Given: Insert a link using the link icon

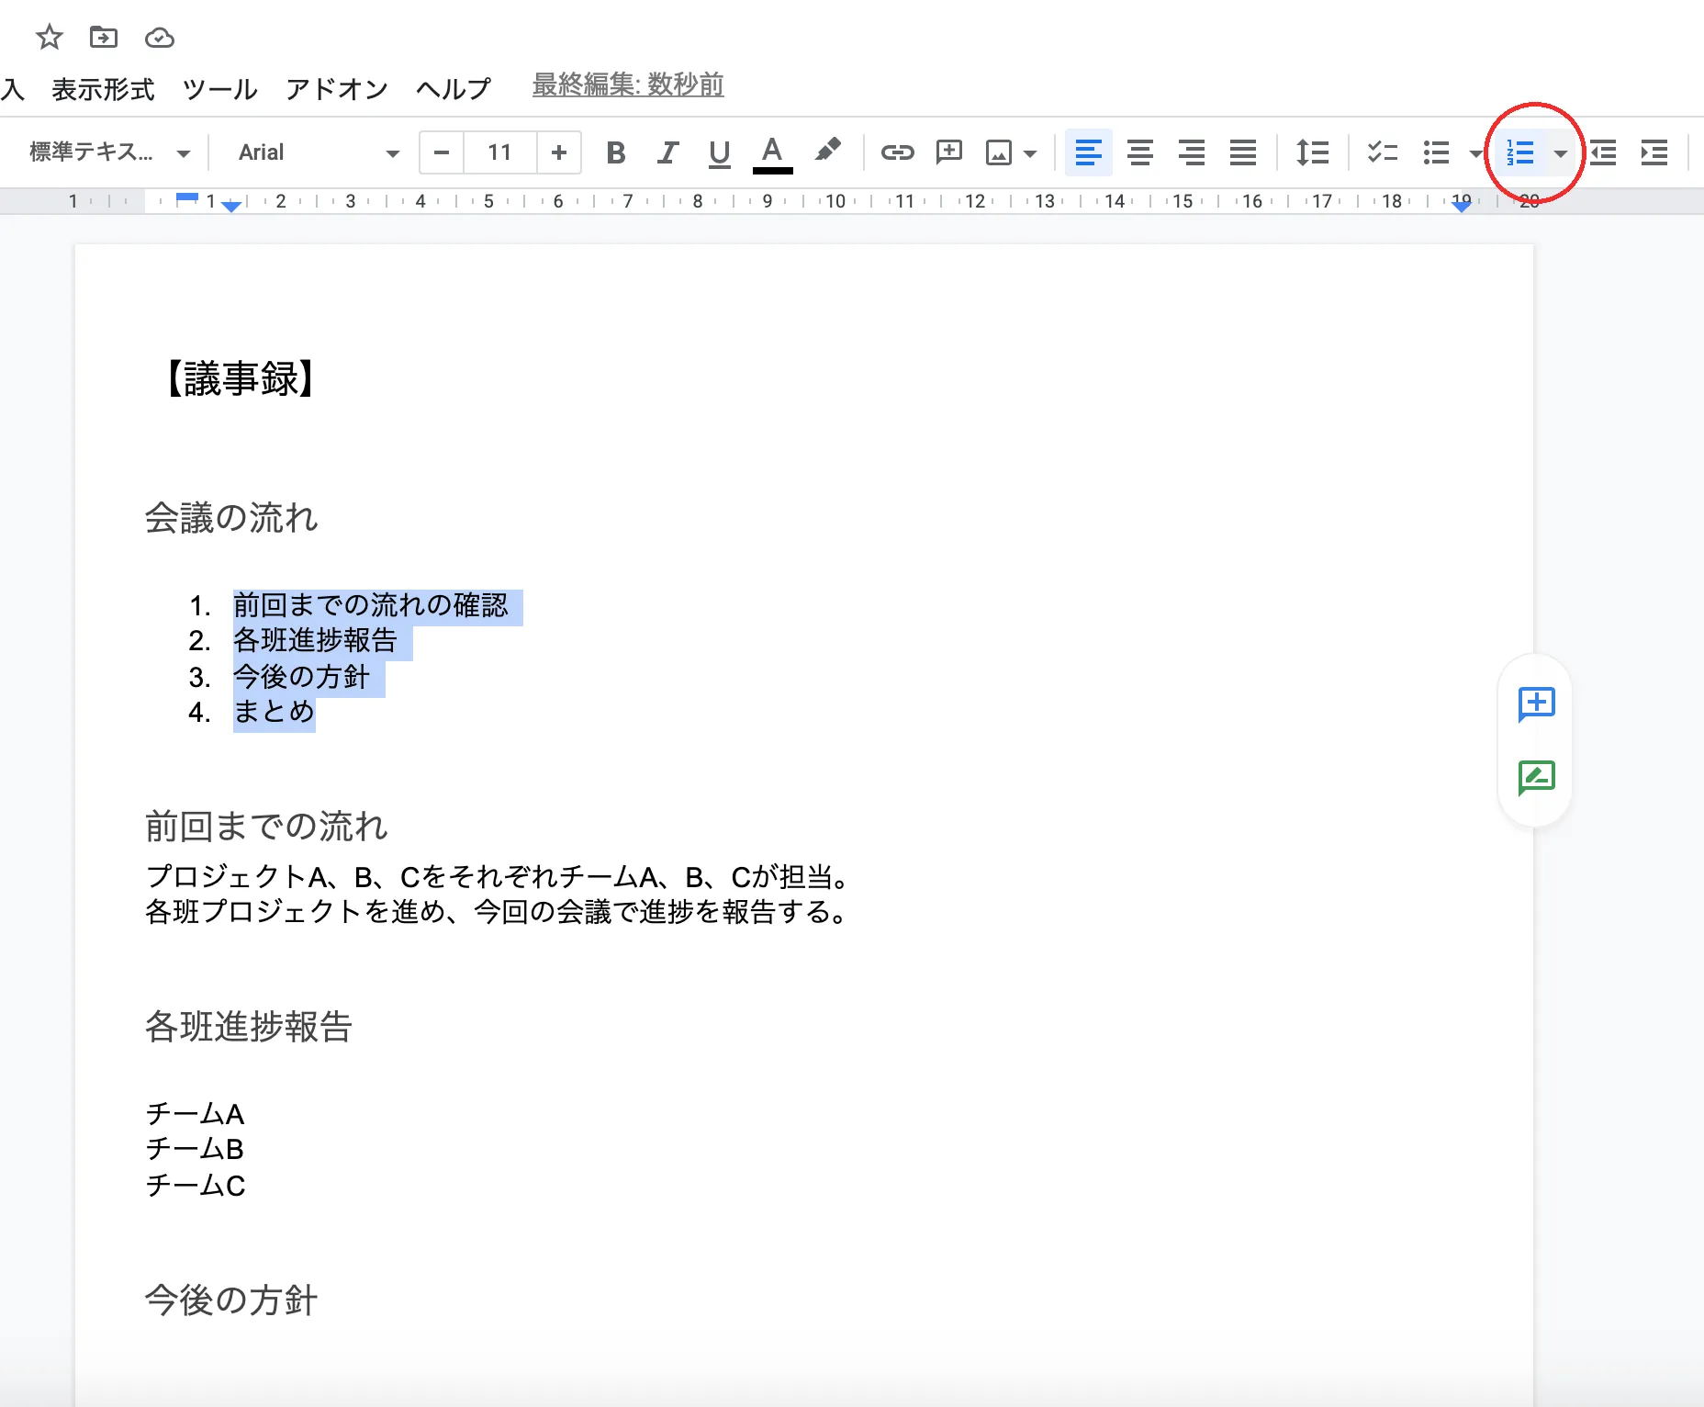Looking at the screenshot, I should tap(897, 152).
